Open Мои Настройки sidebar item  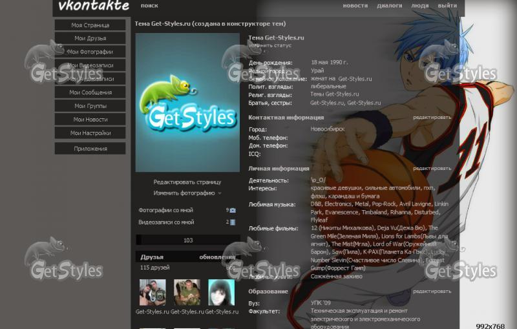click(90, 133)
